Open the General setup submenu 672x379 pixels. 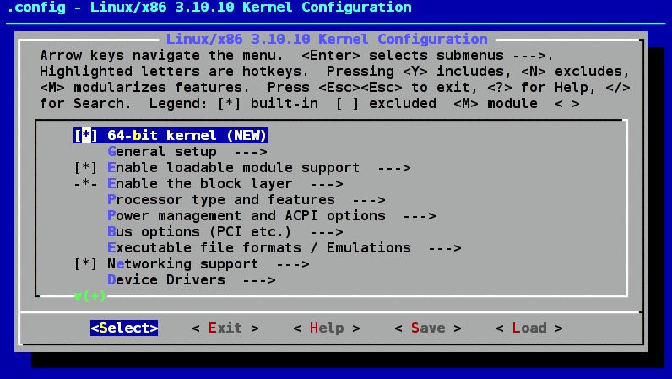click(187, 151)
